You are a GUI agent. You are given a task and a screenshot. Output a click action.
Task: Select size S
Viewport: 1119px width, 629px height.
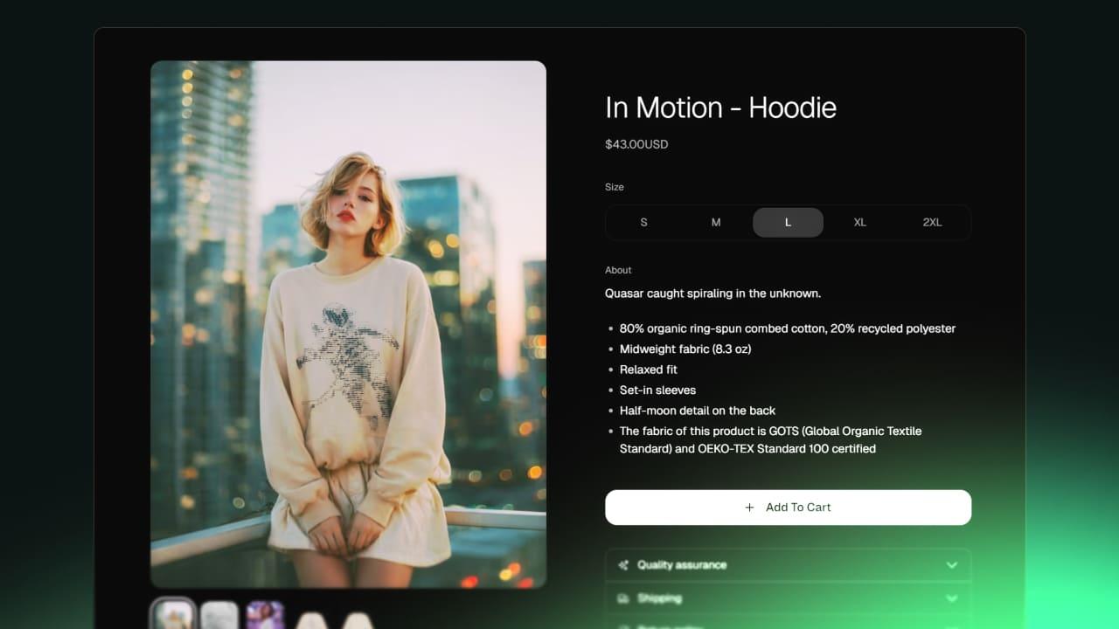644,223
